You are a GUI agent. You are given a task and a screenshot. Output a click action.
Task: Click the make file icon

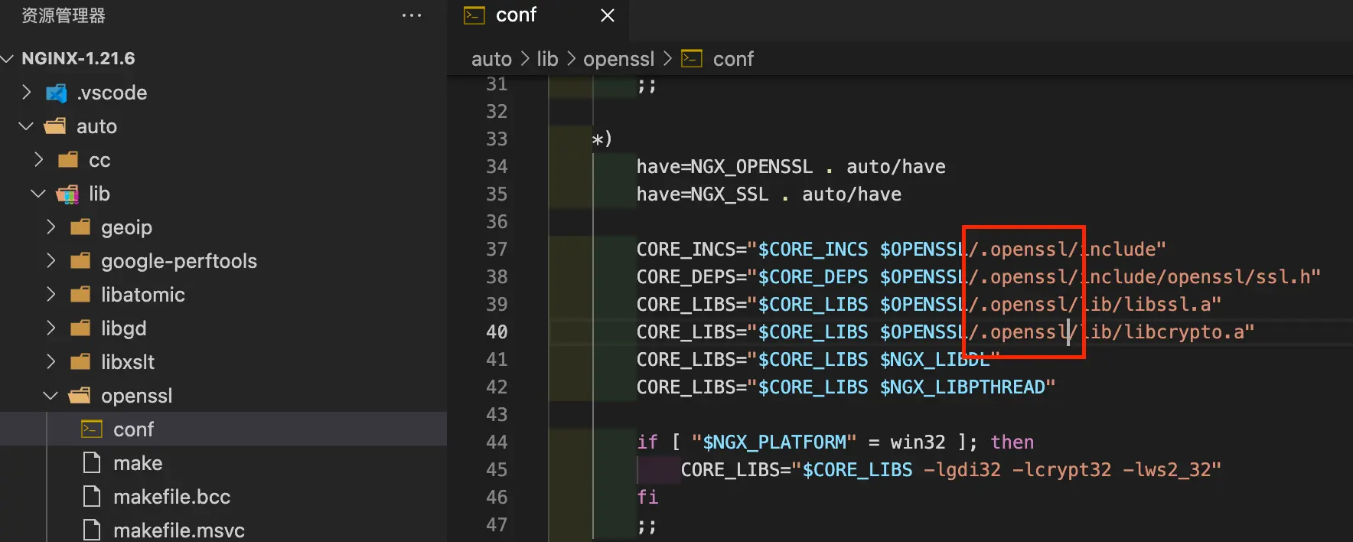(x=92, y=463)
